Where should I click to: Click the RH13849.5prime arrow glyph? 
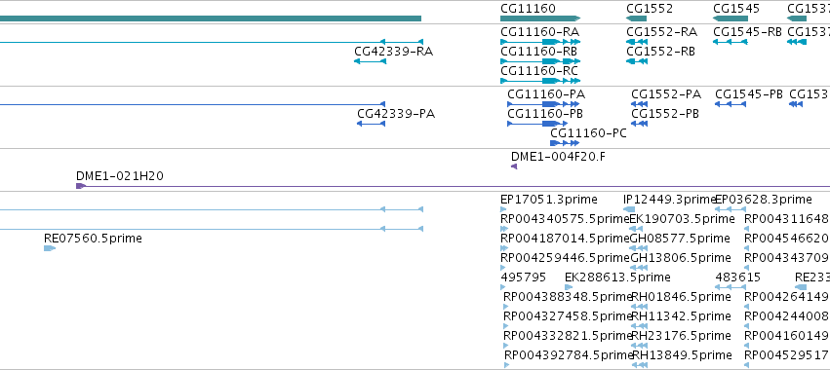[640, 365]
